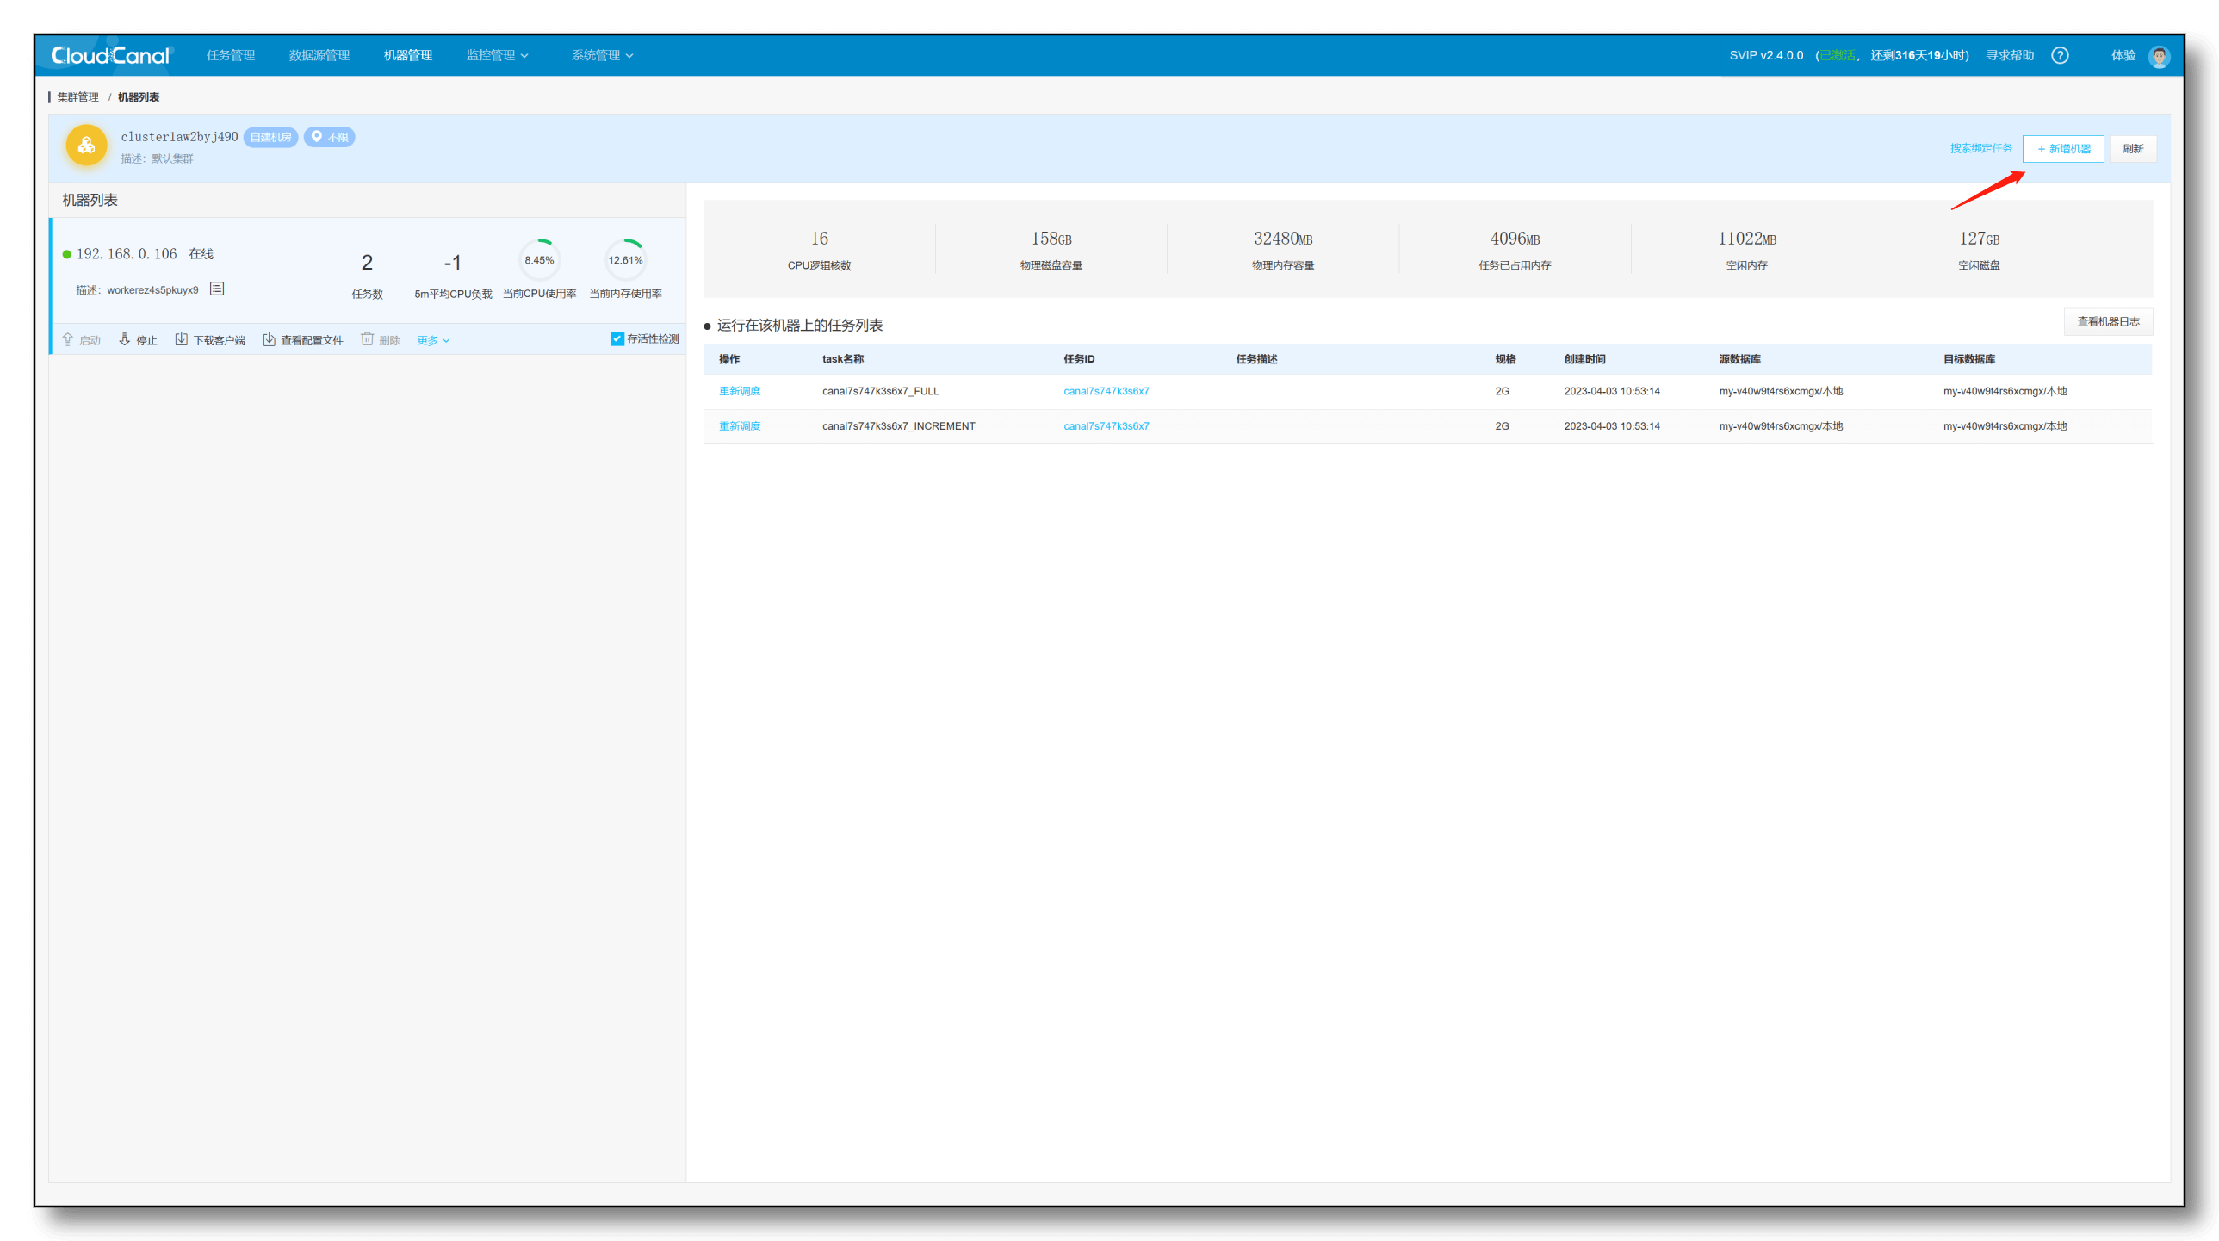
Task: Expand the 监控管理 menu
Action: point(497,55)
